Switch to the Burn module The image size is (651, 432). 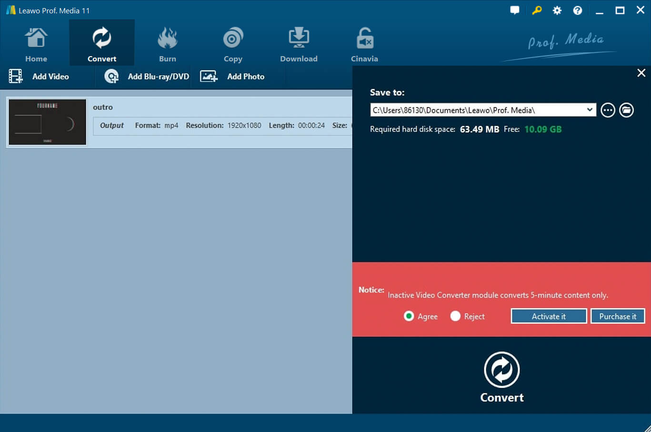(167, 43)
